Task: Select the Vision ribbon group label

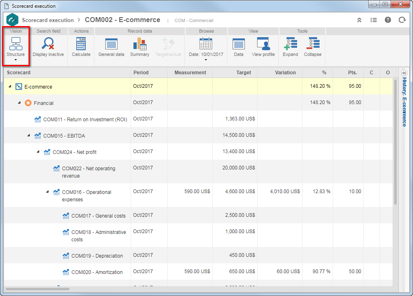Action: [x=16, y=31]
